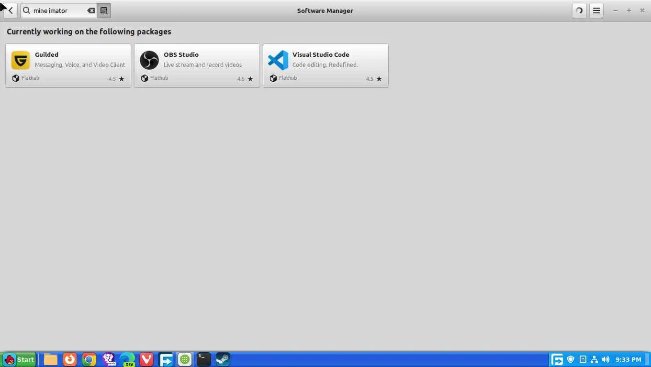
Task: Click the rating star on OBS Studio card
Action: click(250, 79)
